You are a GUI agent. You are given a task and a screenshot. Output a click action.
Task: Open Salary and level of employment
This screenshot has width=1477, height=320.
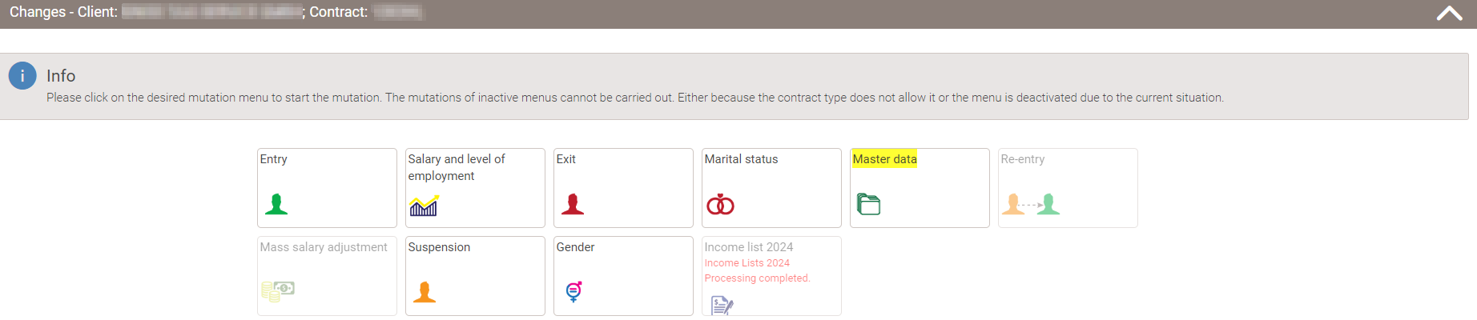(x=457, y=167)
